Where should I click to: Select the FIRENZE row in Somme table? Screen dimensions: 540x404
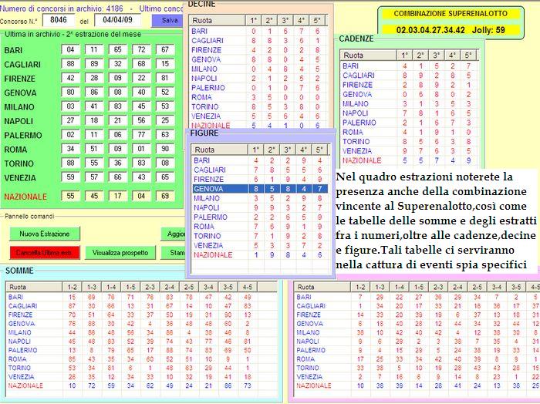pyautogui.click(x=141, y=315)
